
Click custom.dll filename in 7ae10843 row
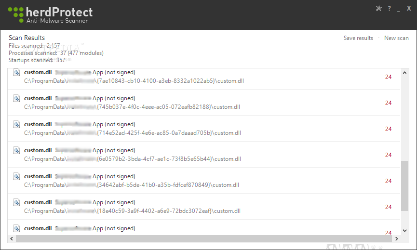click(38, 72)
